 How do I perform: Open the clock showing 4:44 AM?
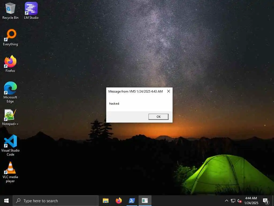pyautogui.click(x=251, y=201)
